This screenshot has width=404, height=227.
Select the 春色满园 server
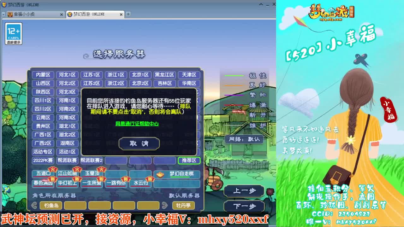point(43,183)
